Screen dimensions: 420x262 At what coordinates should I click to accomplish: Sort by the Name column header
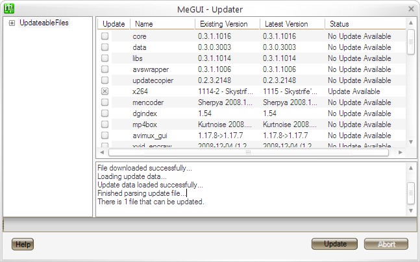click(x=162, y=24)
